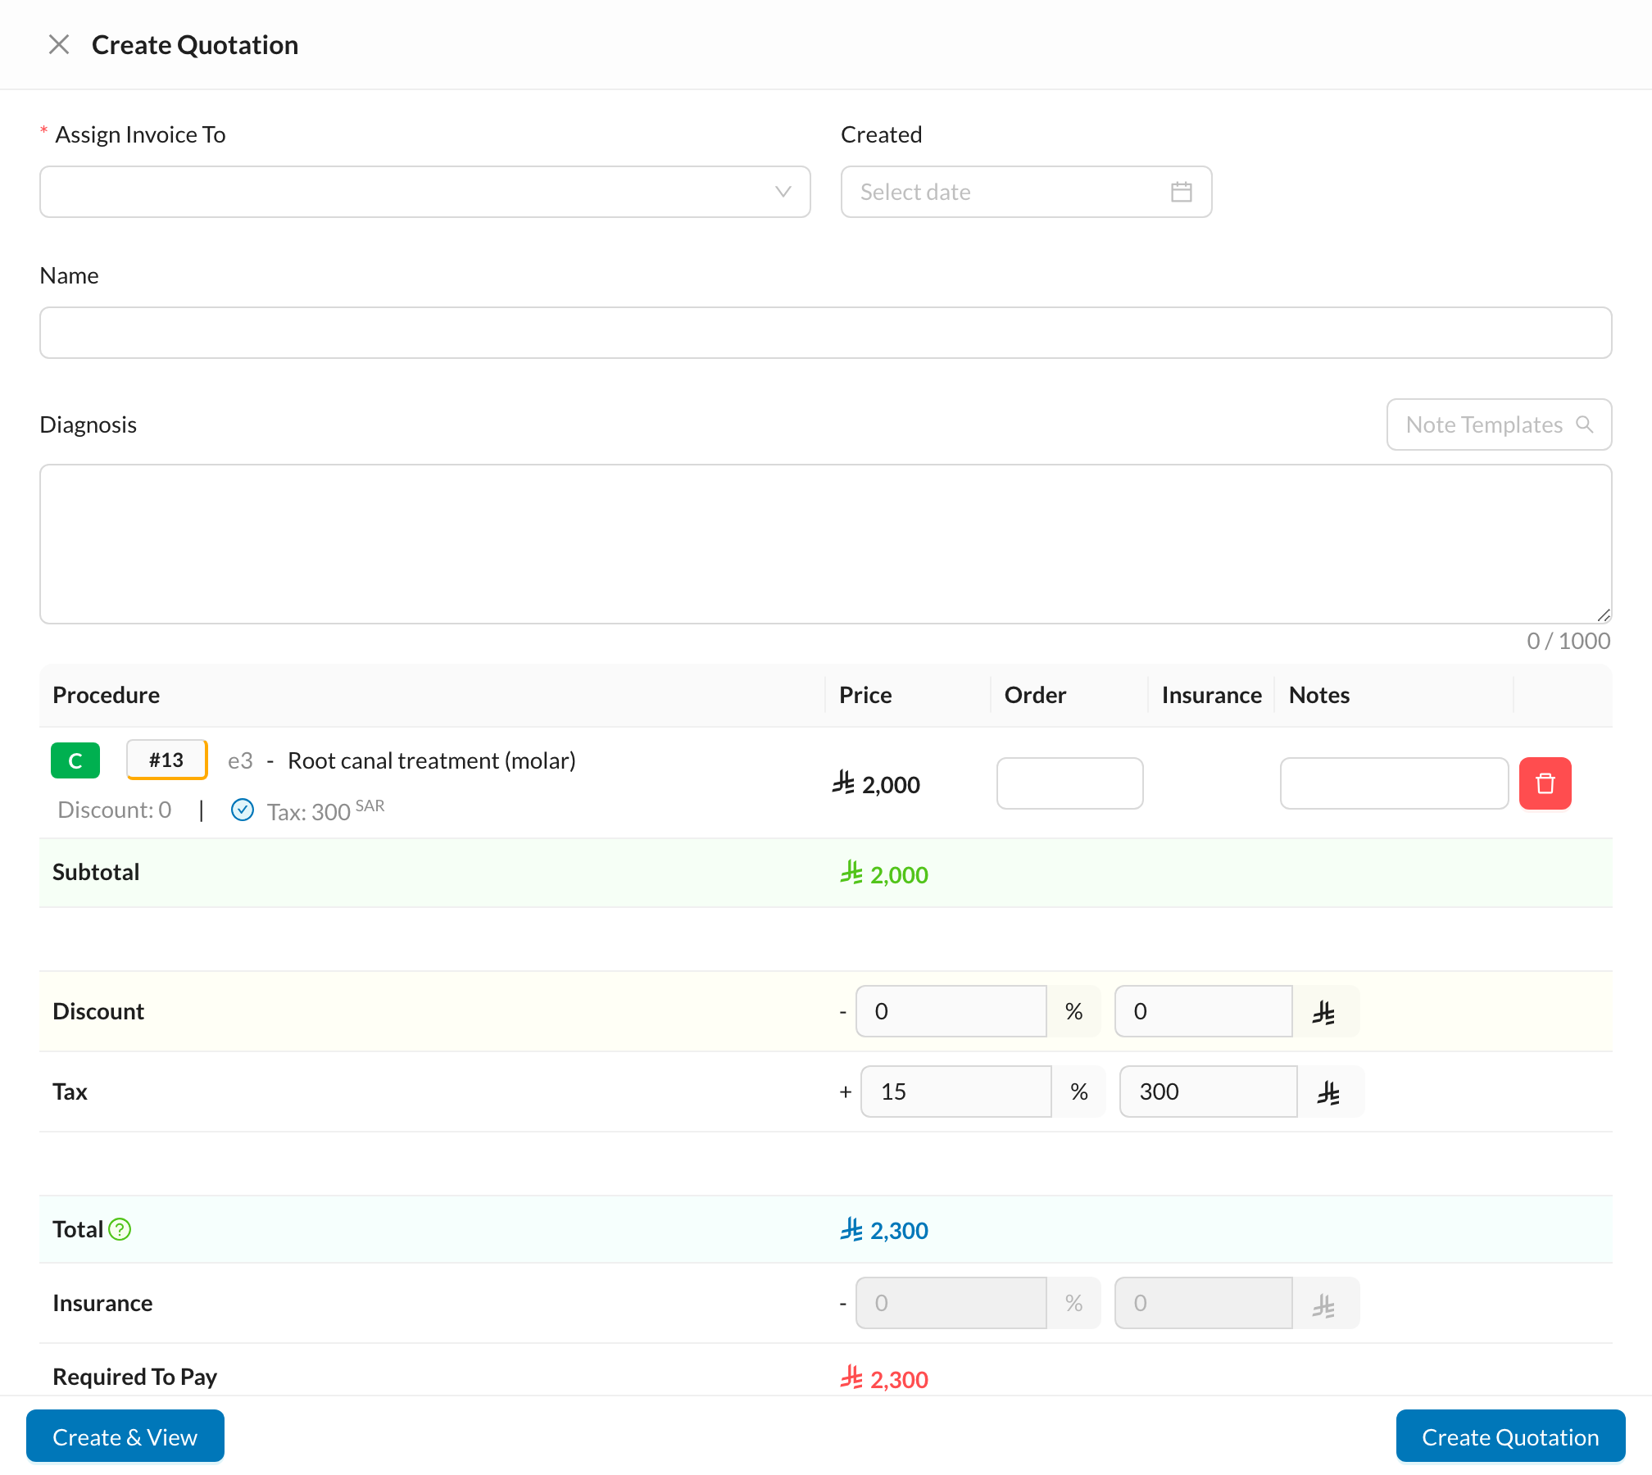Screen dimensions: 1652x1475
Task: Click the Procedure column header
Action: point(106,695)
